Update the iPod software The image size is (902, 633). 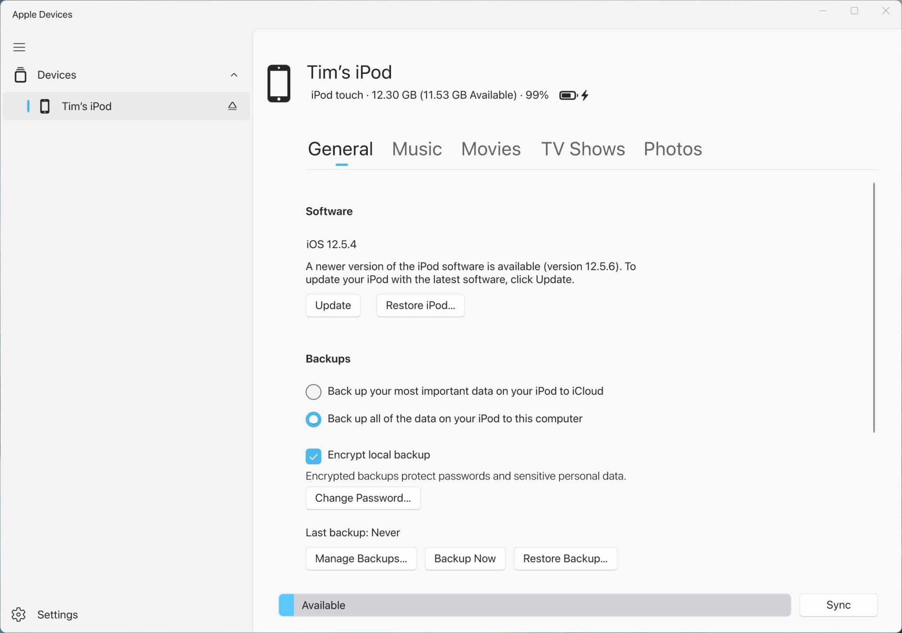(333, 305)
